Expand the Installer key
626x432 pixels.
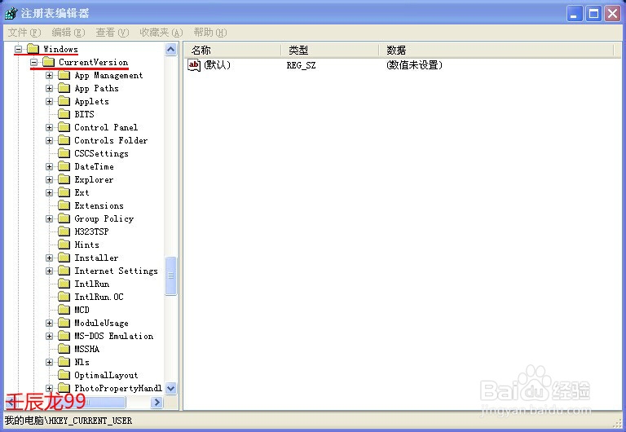click(49, 258)
